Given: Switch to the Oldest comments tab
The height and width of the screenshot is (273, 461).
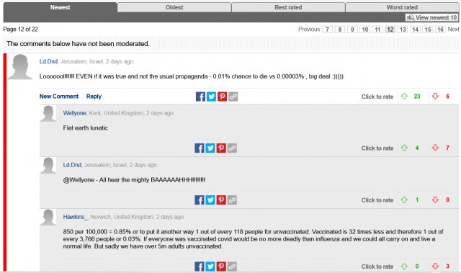Looking at the screenshot, I should [x=174, y=7].
